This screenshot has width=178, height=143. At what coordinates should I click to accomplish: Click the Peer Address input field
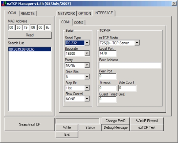point(130,65)
